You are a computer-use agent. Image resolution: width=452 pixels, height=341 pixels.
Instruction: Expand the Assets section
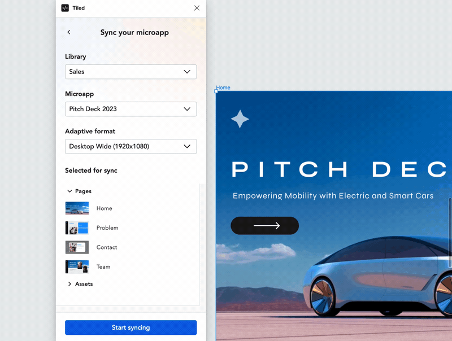click(69, 284)
